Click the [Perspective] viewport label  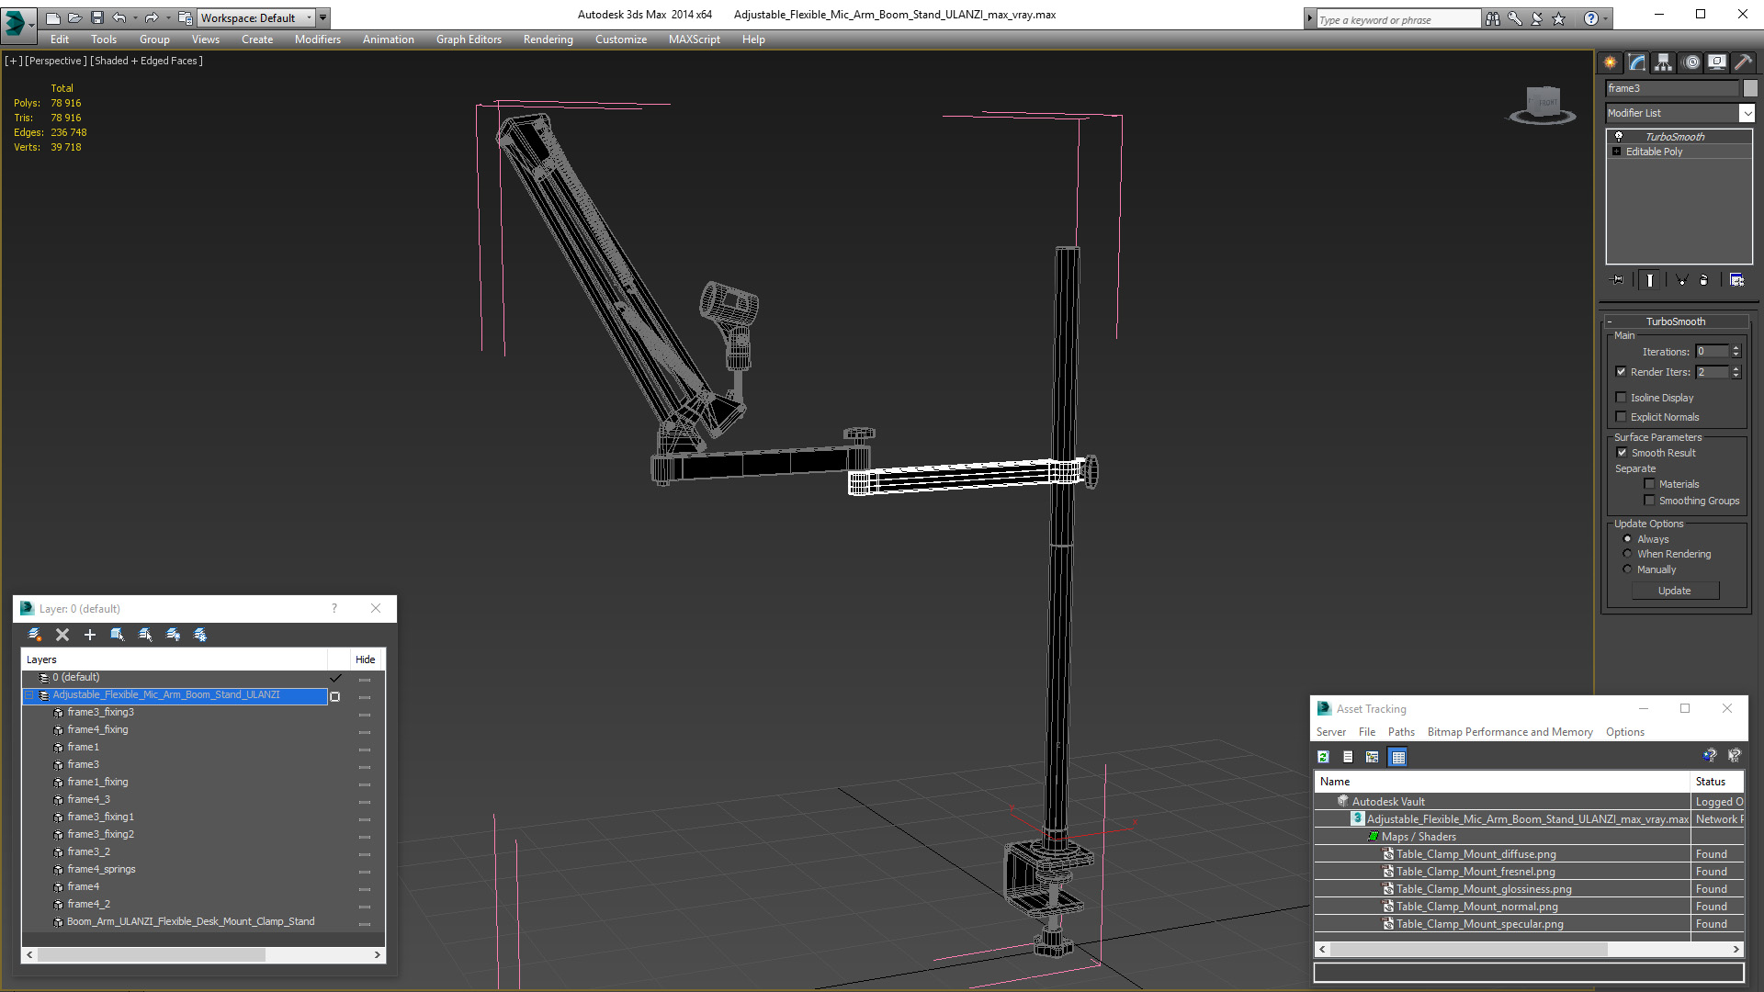56,61
